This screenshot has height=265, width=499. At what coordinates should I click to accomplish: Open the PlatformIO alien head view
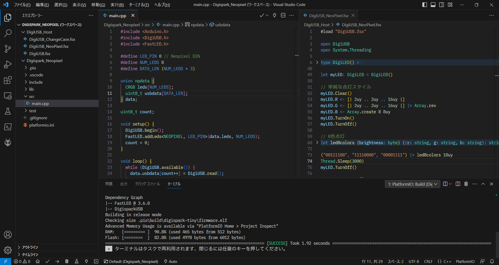(x=8, y=142)
